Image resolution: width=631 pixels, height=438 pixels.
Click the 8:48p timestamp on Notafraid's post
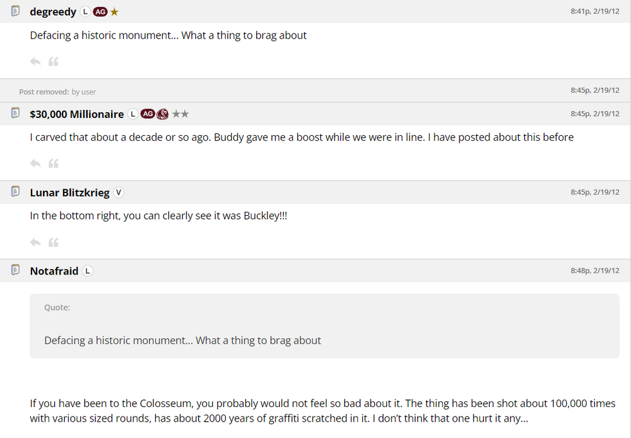point(594,270)
